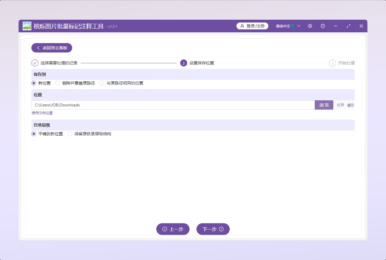This screenshot has width=386, height=260.
Task: Select the 新位置 radio option
Action: [34, 83]
